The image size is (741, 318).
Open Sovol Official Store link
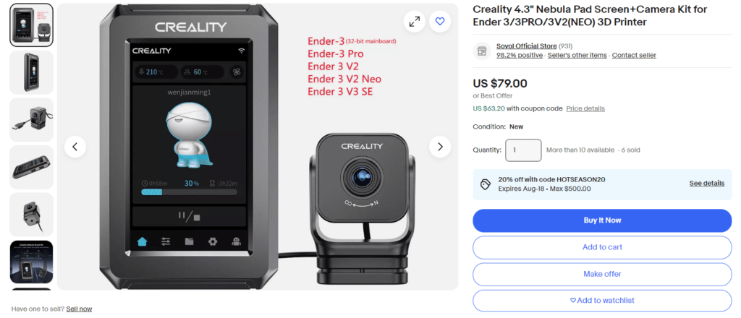click(527, 46)
